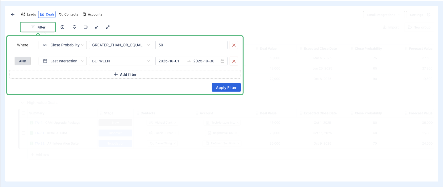Switch to the Leads tab
This screenshot has width=443, height=187.
tap(29, 14)
